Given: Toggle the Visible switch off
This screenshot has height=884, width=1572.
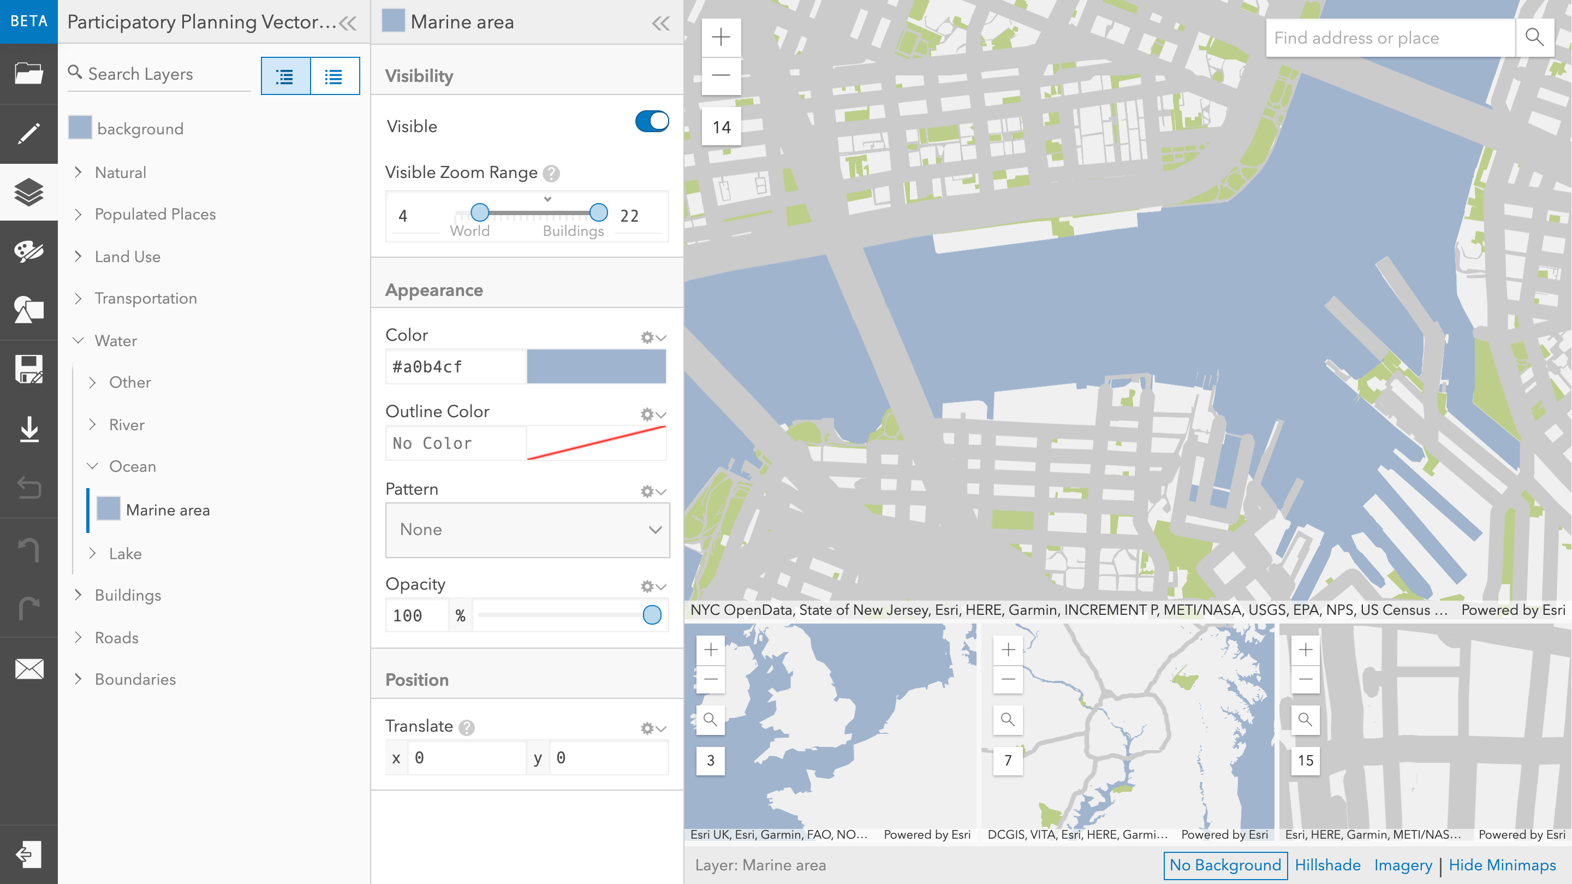Looking at the screenshot, I should pyautogui.click(x=652, y=122).
